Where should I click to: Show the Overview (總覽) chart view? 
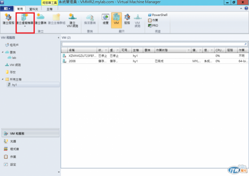[x=105, y=19]
